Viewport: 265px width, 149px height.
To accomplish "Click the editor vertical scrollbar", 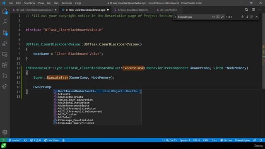I will 263,50.
